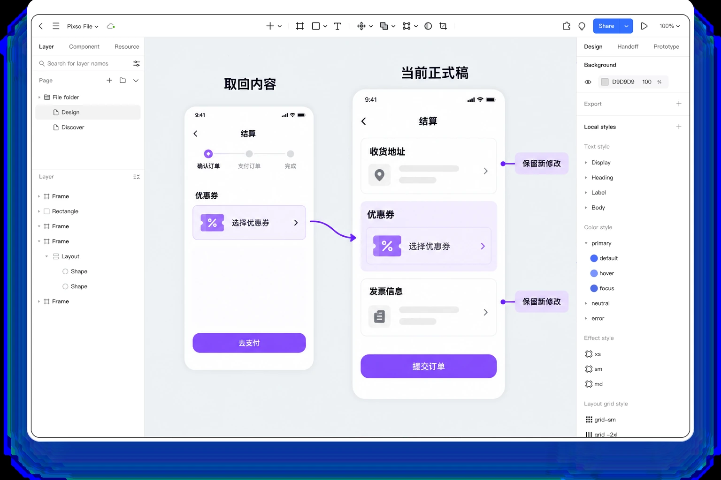Expand the File folder page group
The image size is (721, 480).
click(x=39, y=97)
